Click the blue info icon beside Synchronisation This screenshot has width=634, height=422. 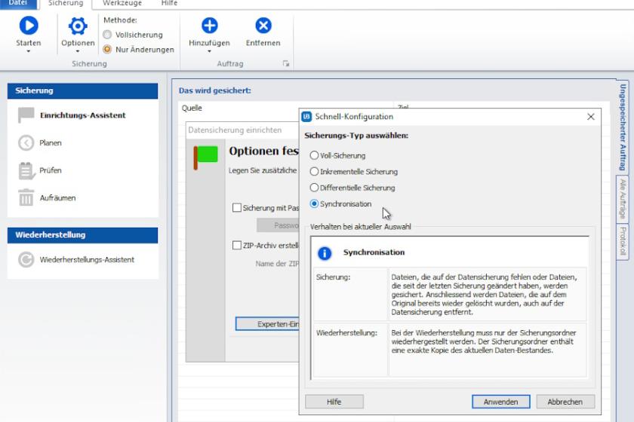tap(325, 253)
